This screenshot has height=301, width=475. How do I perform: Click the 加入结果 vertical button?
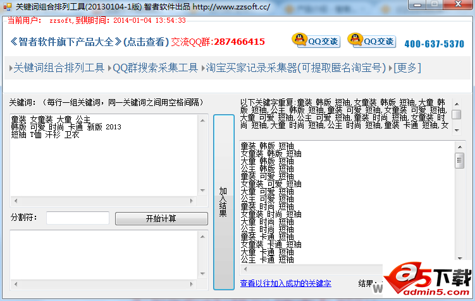(x=223, y=202)
